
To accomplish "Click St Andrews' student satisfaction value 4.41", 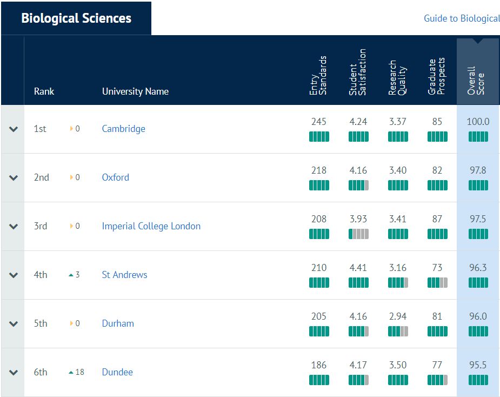I will pyautogui.click(x=358, y=267).
